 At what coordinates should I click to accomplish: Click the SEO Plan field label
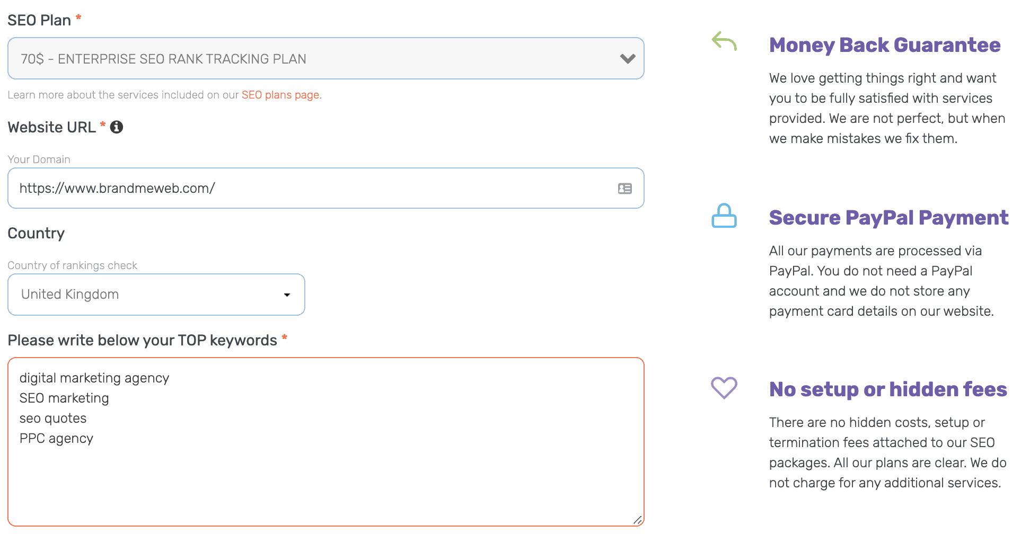pyautogui.click(x=39, y=20)
